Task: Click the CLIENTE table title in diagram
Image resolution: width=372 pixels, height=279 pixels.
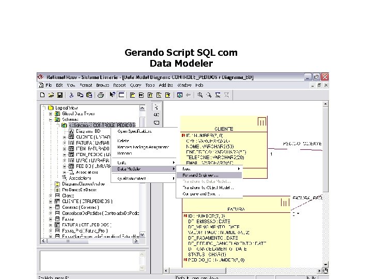Action: click(224, 129)
